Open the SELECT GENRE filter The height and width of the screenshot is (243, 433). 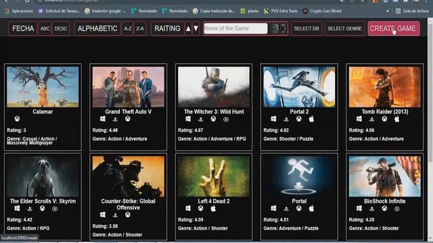344,28
